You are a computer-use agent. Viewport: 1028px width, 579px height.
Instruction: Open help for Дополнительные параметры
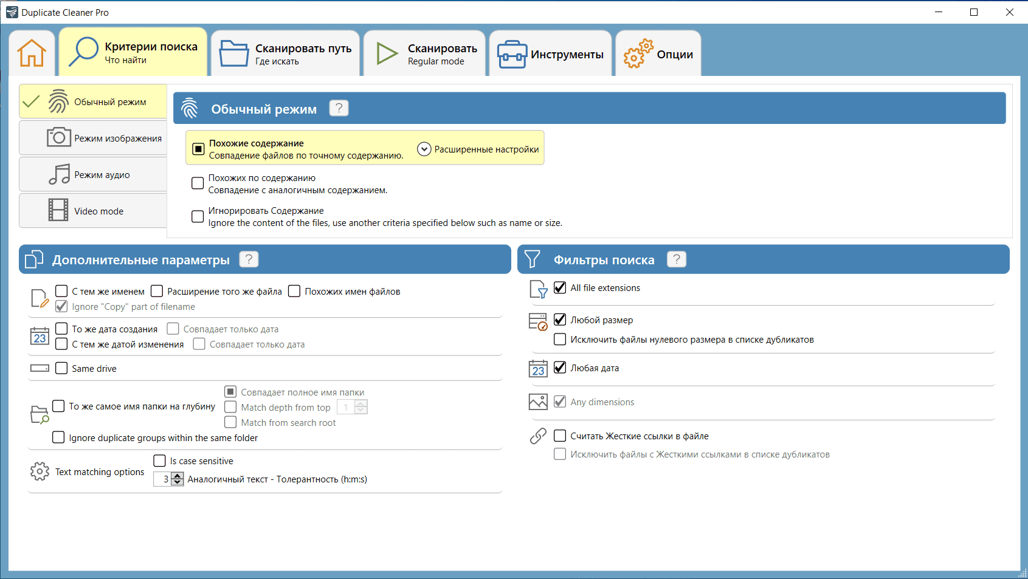[x=249, y=259]
